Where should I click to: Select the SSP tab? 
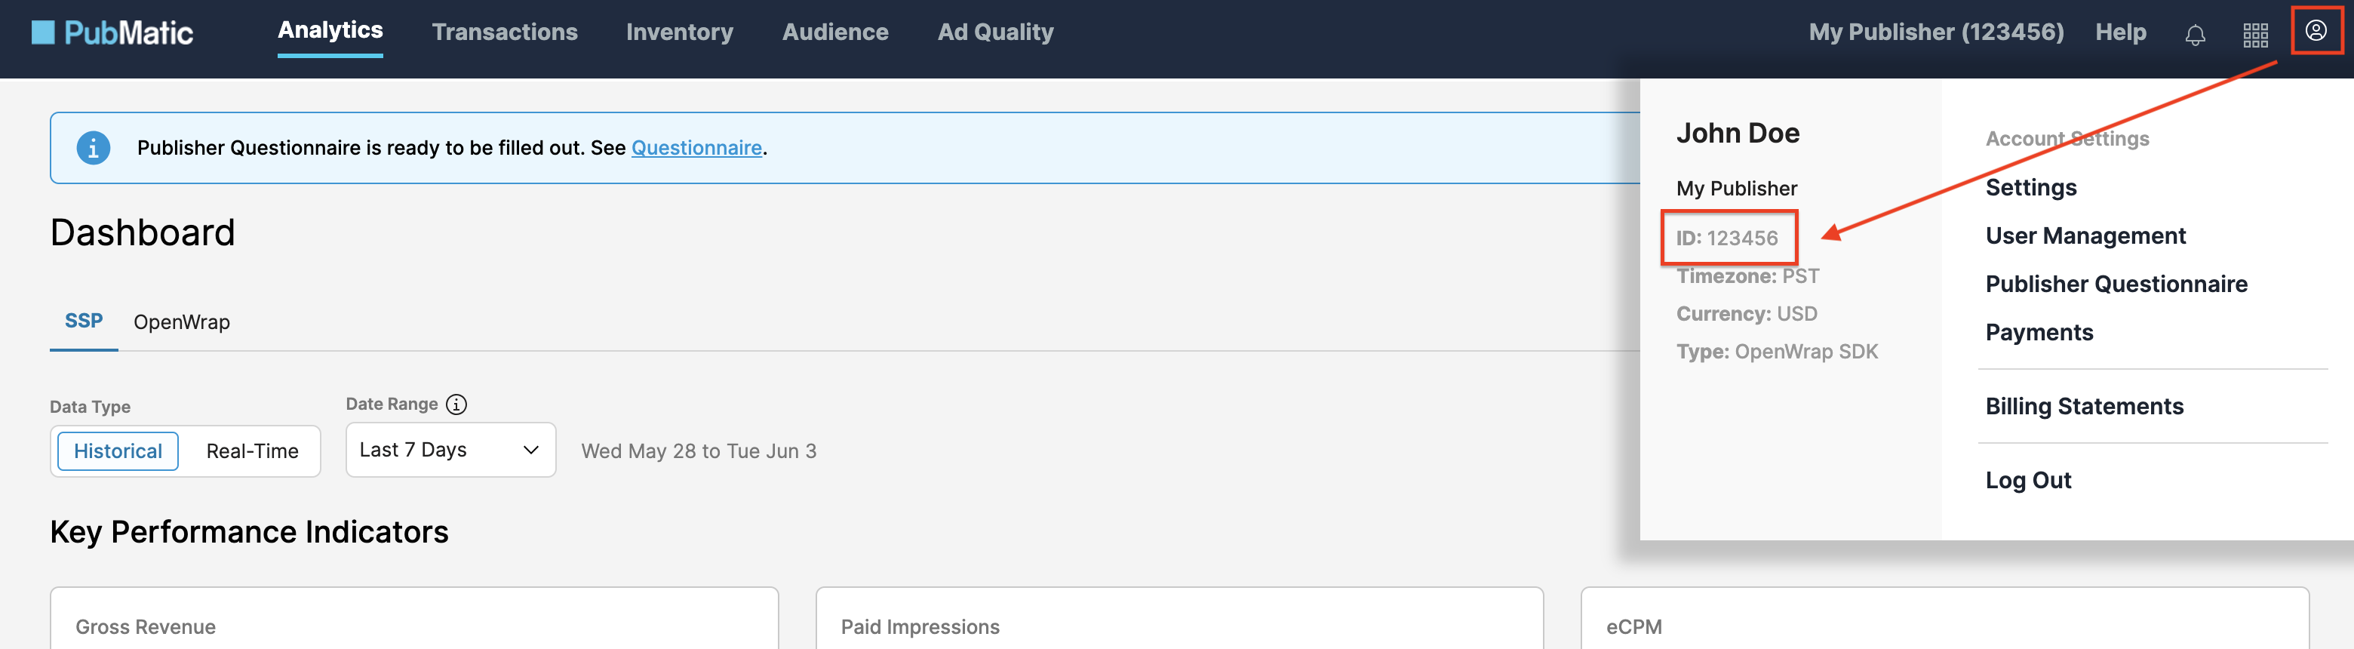pos(83,321)
